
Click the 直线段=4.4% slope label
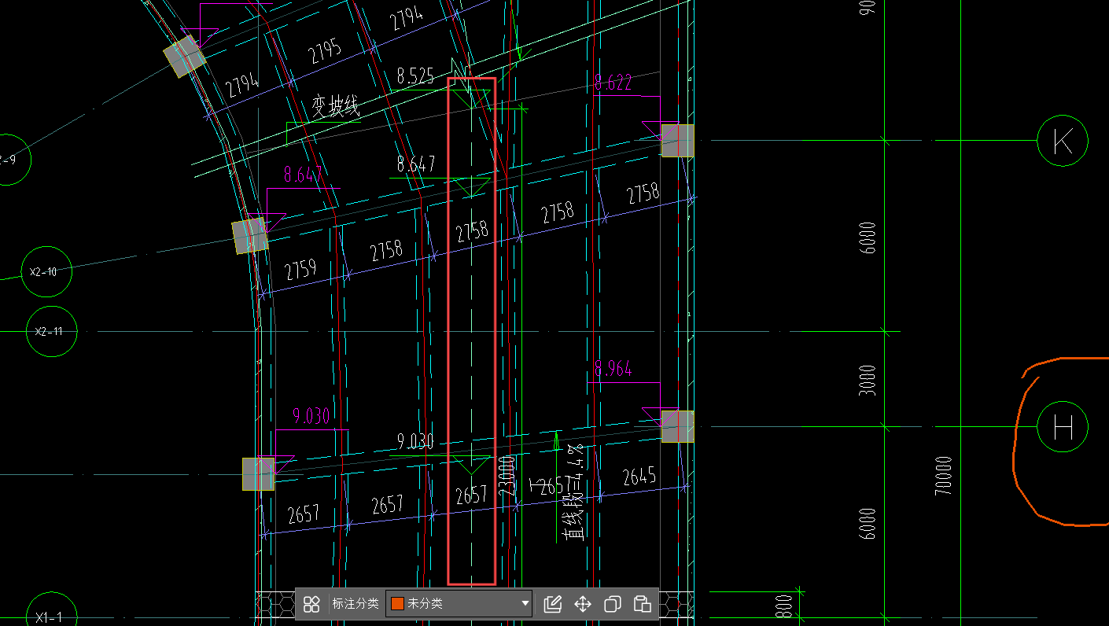tap(575, 493)
